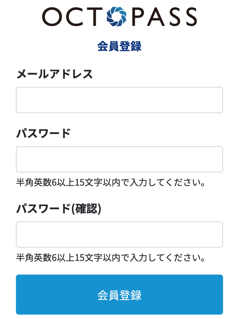Click the パスワード(確認) field label

click(59, 209)
